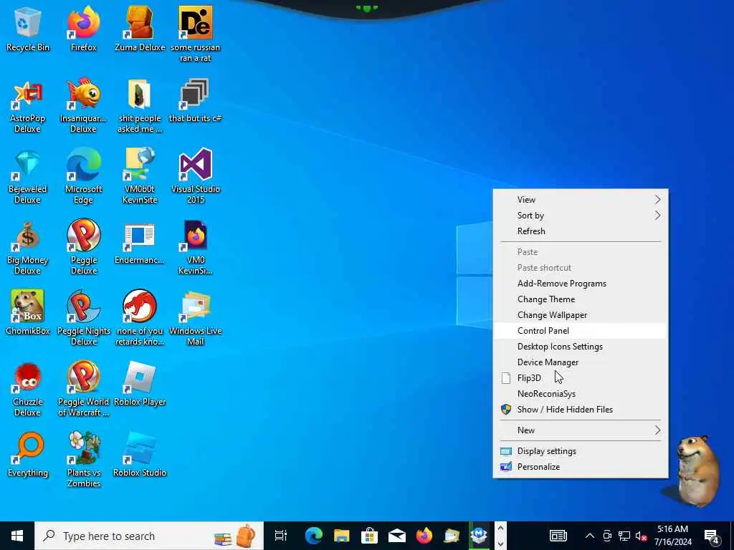Click the muted volume tray icon
Image resolution: width=734 pixels, height=550 pixels.
click(x=642, y=536)
